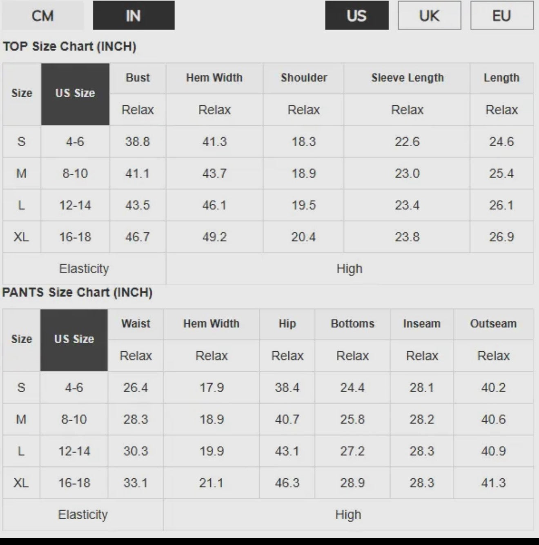The image size is (539, 545).
Task: Switch sizing region to EU
Action: tap(501, 16)
